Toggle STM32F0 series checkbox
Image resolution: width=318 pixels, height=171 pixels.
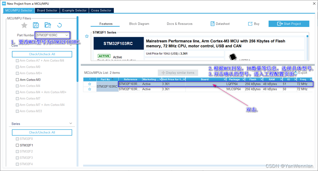(17, 139)
